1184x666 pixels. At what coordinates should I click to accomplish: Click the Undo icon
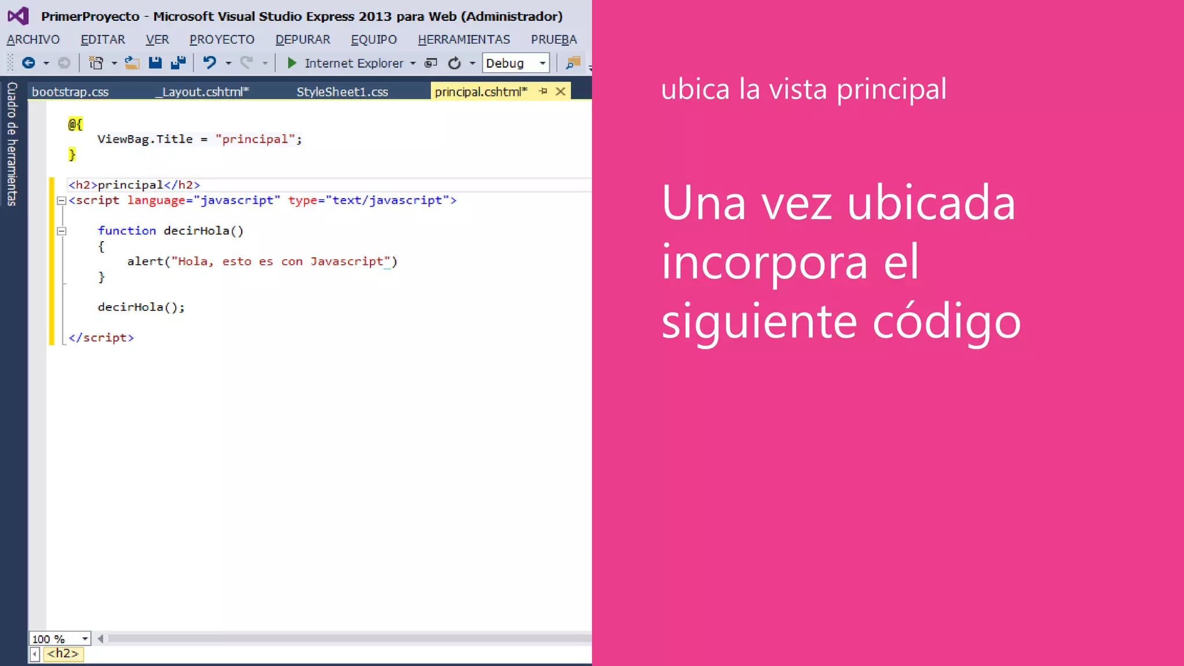[x=209, y=62]
